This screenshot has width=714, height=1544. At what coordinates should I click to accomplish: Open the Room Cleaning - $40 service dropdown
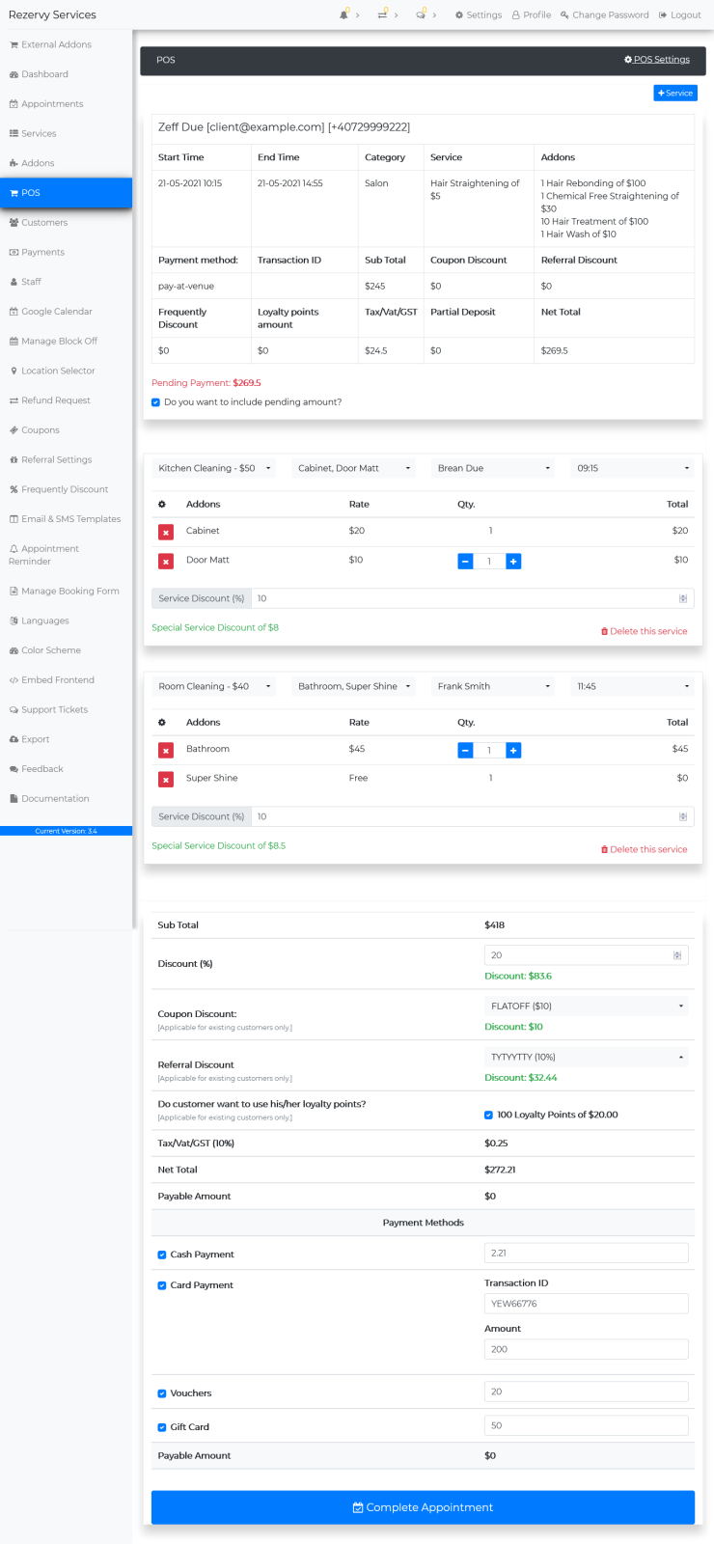click(x=214, y=686)
